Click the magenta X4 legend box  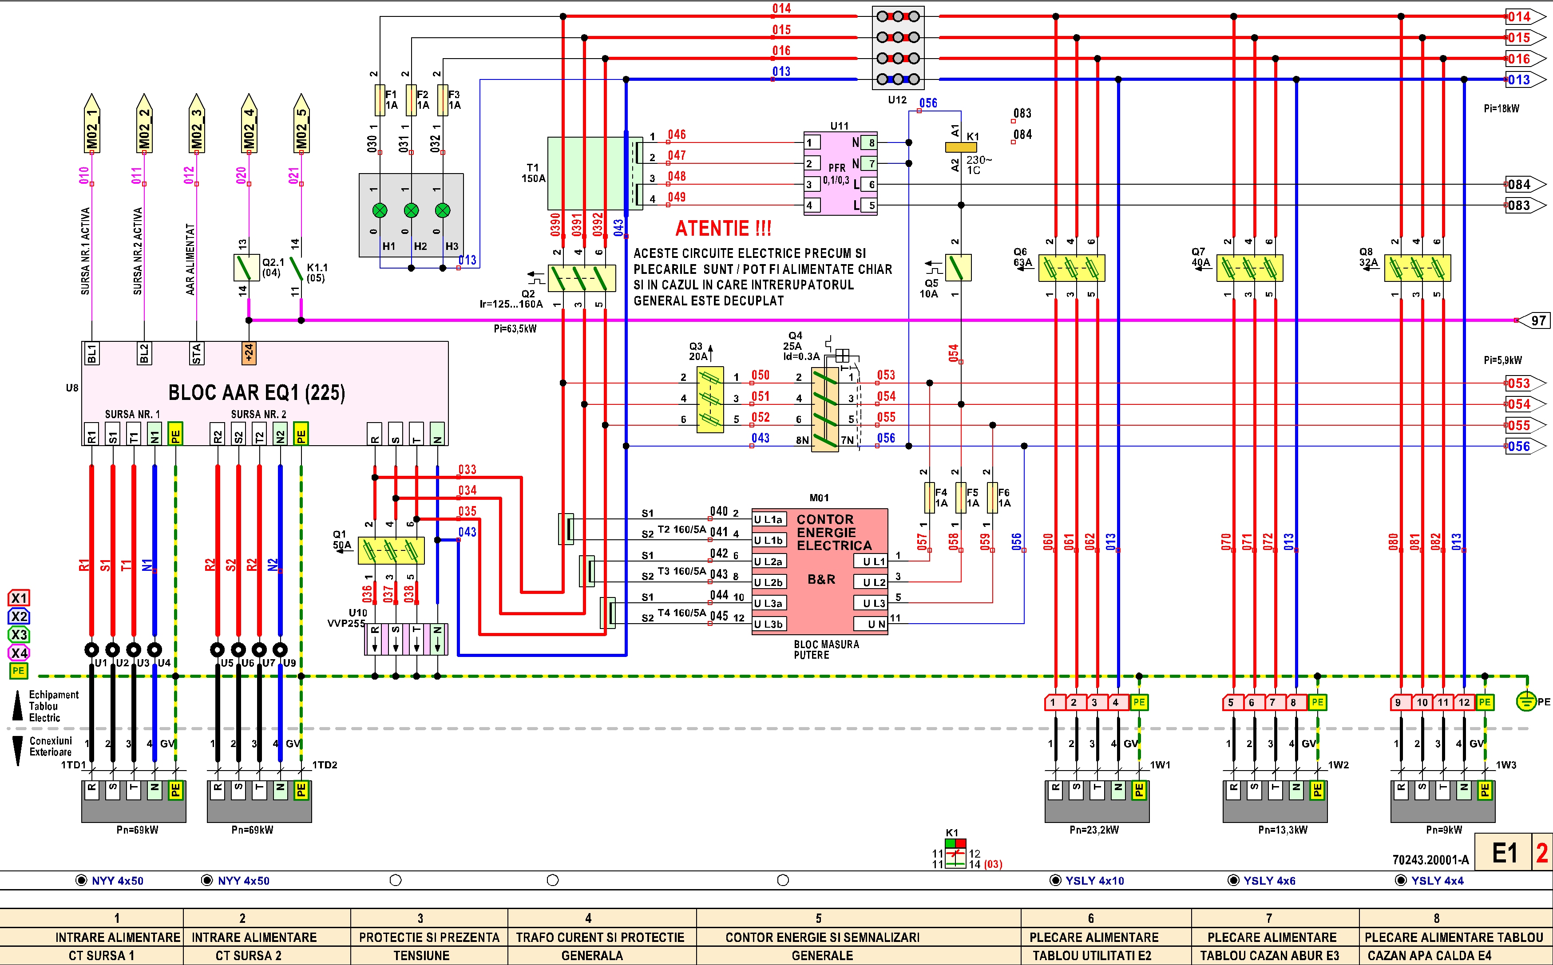point(19,653)
